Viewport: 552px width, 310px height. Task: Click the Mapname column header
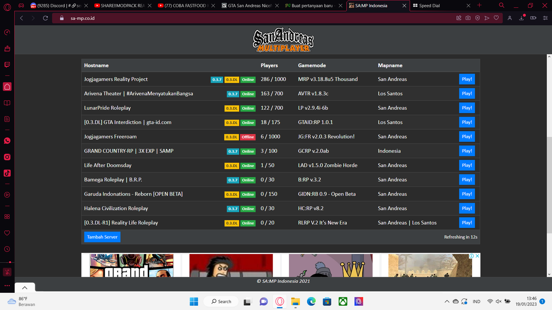[x=390, y=65]
